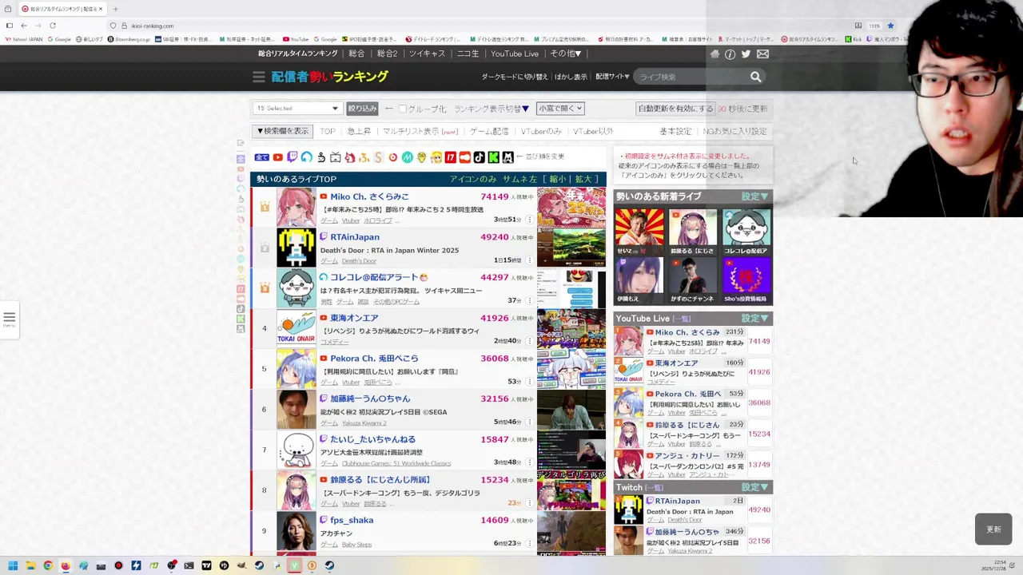Check the グループ化 checkbox
The width and height of the screenshot is (1023, 575).
coord(403,109)
